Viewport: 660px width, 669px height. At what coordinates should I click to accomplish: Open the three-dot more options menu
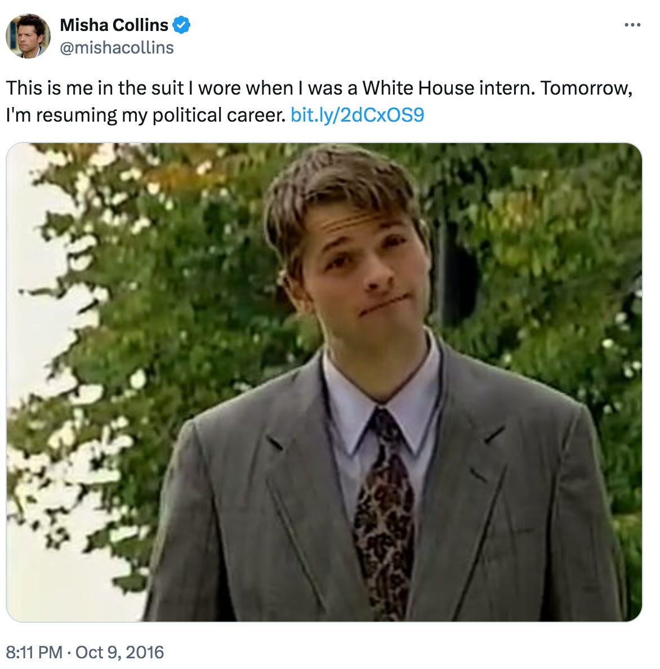point(632,25)
